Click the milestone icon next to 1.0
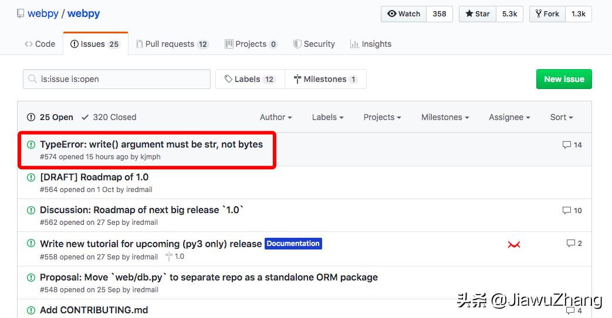 click(x=169, y=257)
